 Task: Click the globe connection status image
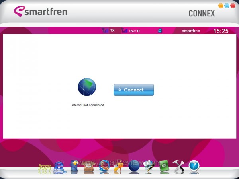[x=87, y=87]
